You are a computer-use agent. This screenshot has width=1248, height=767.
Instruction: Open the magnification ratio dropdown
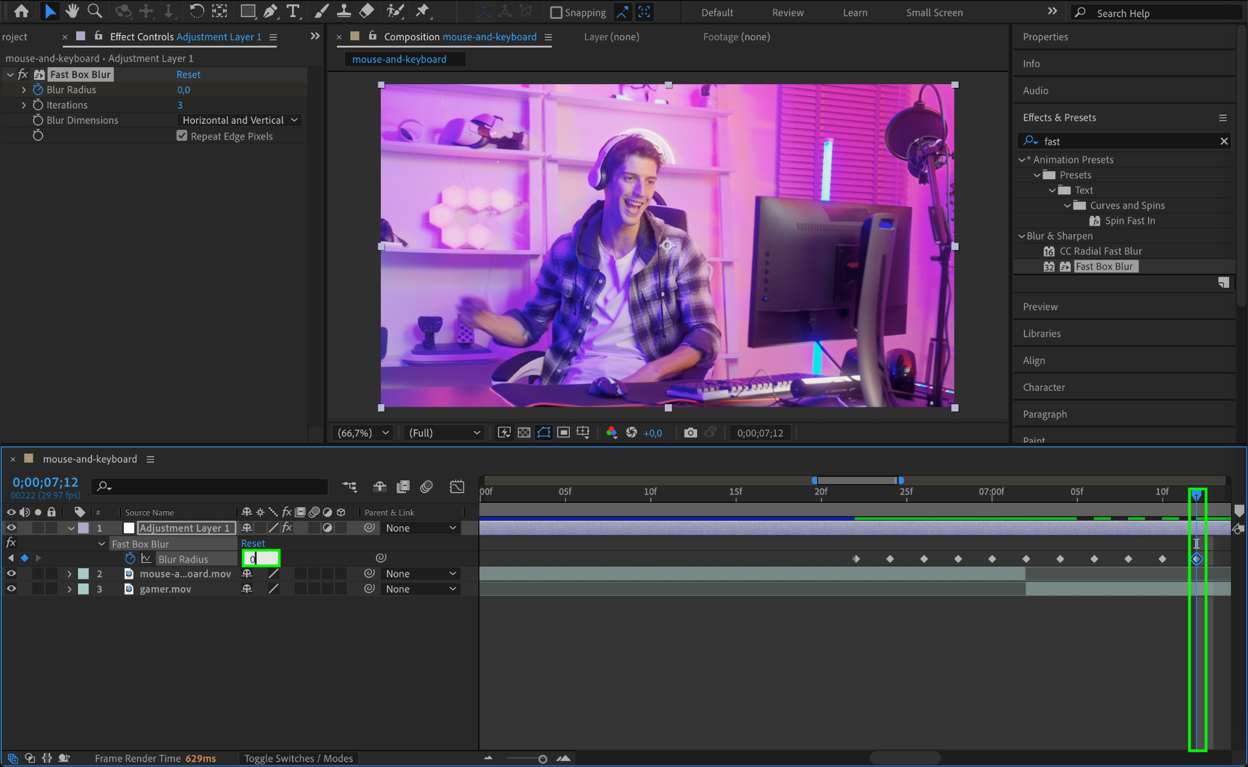[x=363, y=433]
